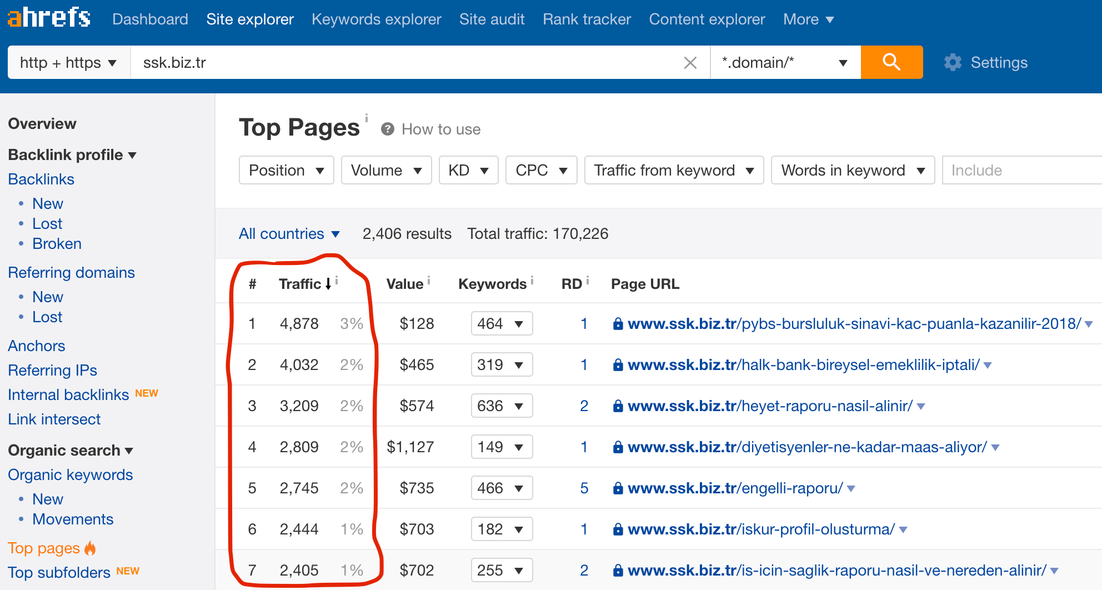The width and height of the screenshot is (1102, 590).
Task: Expand keywords dropdown showing 464
Action: [x=502, y=323]
